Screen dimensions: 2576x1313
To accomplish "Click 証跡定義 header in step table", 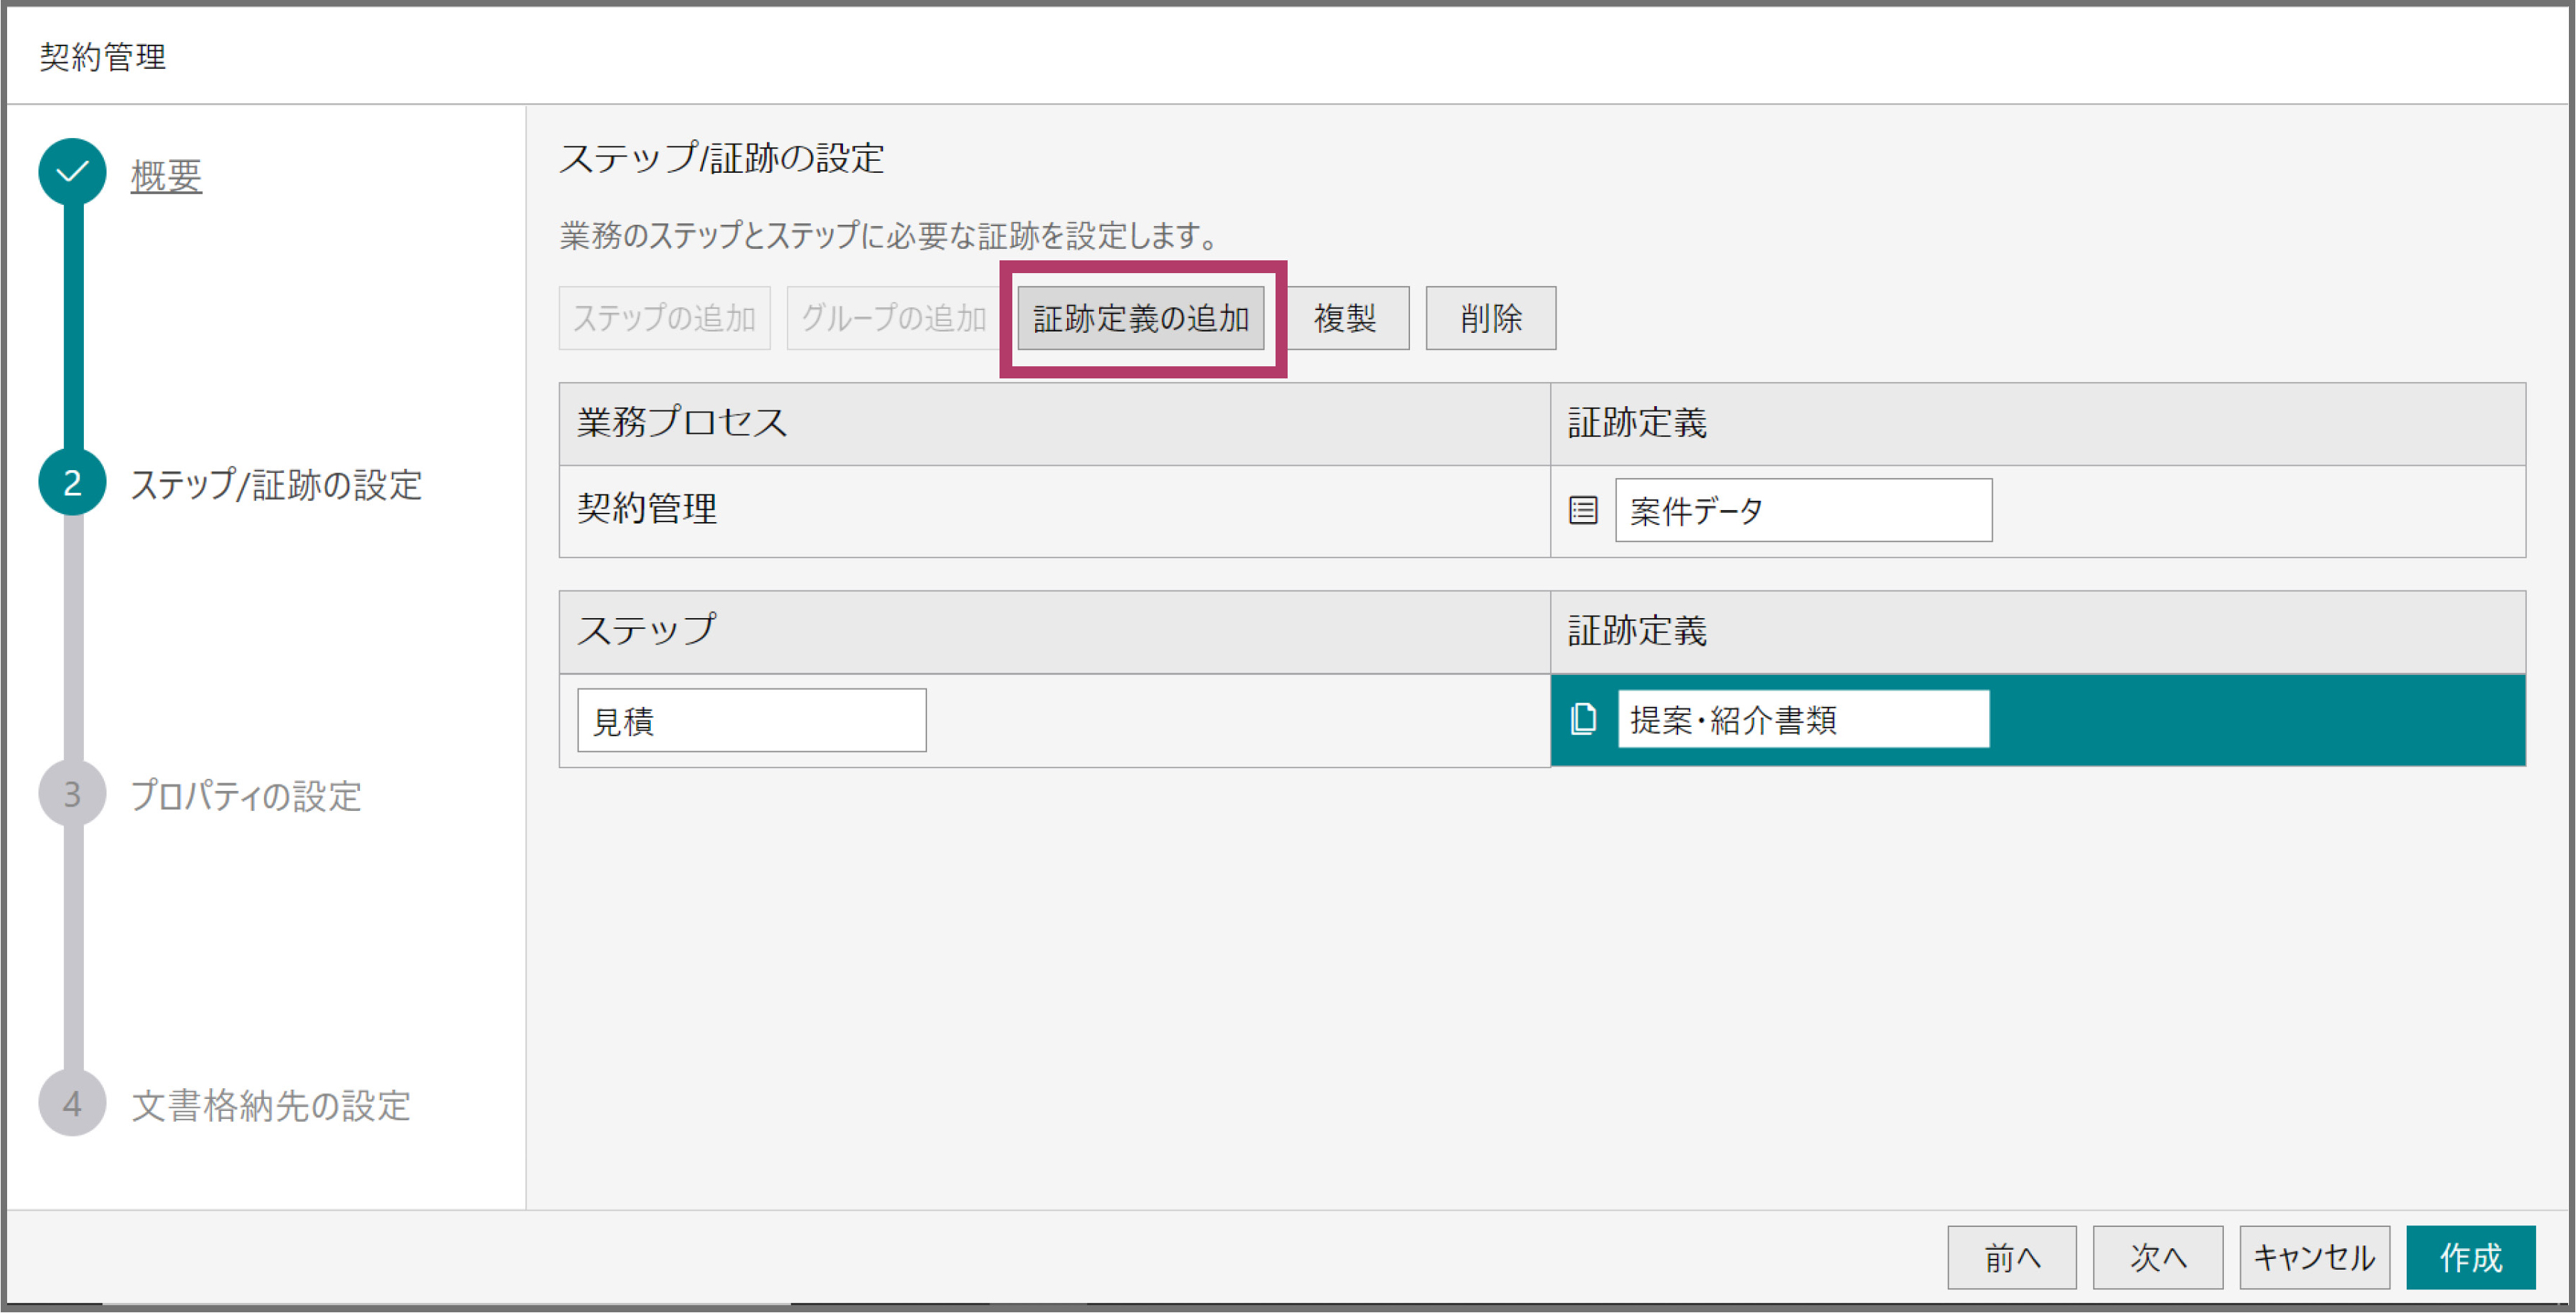I will tap(2038, 632).
